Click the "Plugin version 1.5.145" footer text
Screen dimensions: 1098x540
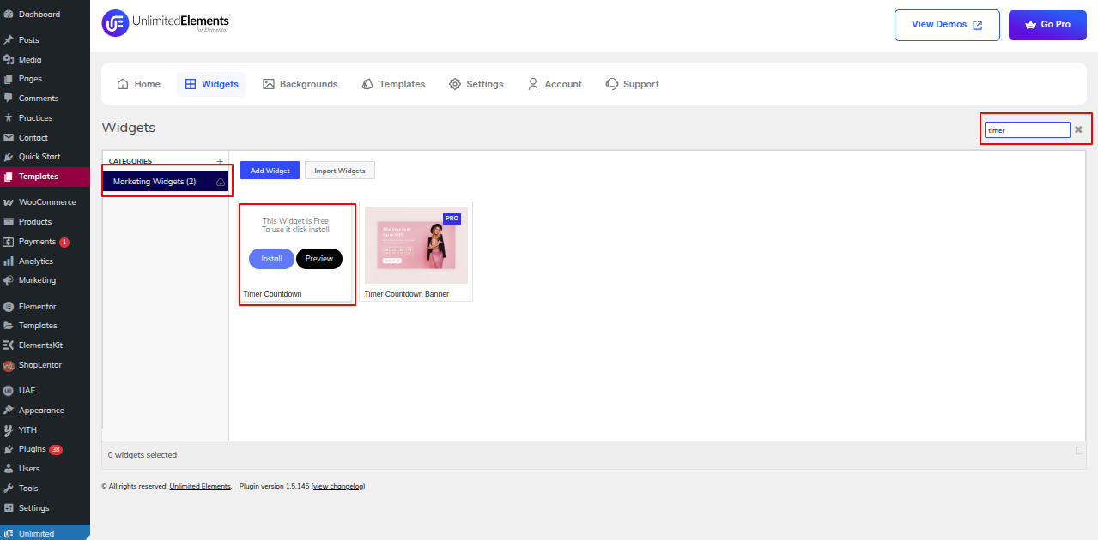[x=274, y=486]
